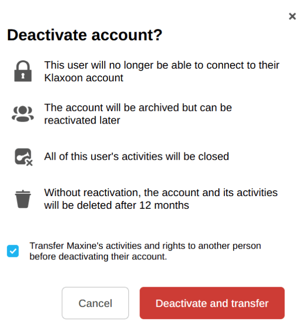Confirm with Deactivate and transfer button
Image resolution: width=302 pixels, height=328 pixels.
(x=212, y=303)
